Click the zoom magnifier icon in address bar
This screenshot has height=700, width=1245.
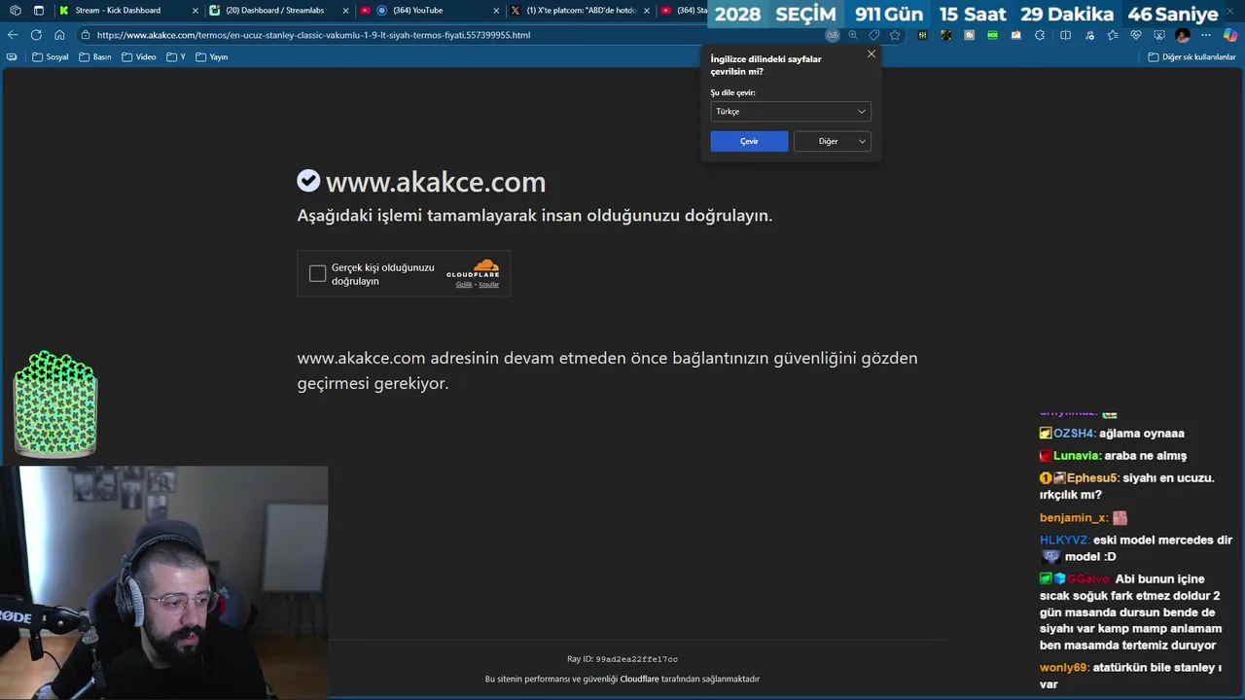point(853,35)
